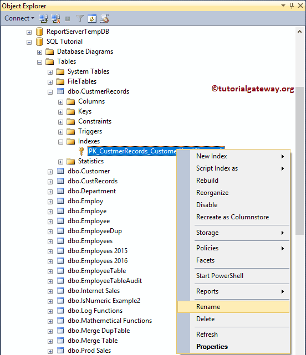Screen dimensions: 306x355
Task: Collapse the Tables node
Action: (40, 62)
